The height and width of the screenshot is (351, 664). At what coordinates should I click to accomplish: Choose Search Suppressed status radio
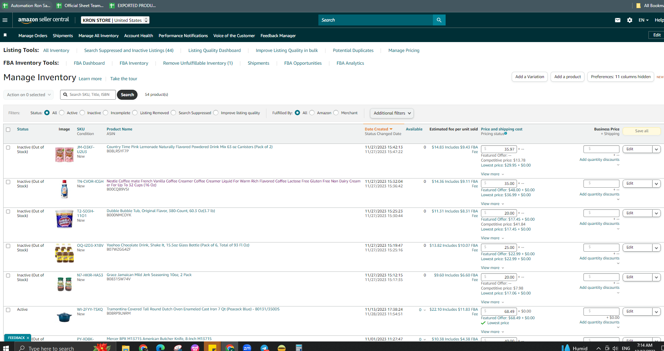[174, 113]
